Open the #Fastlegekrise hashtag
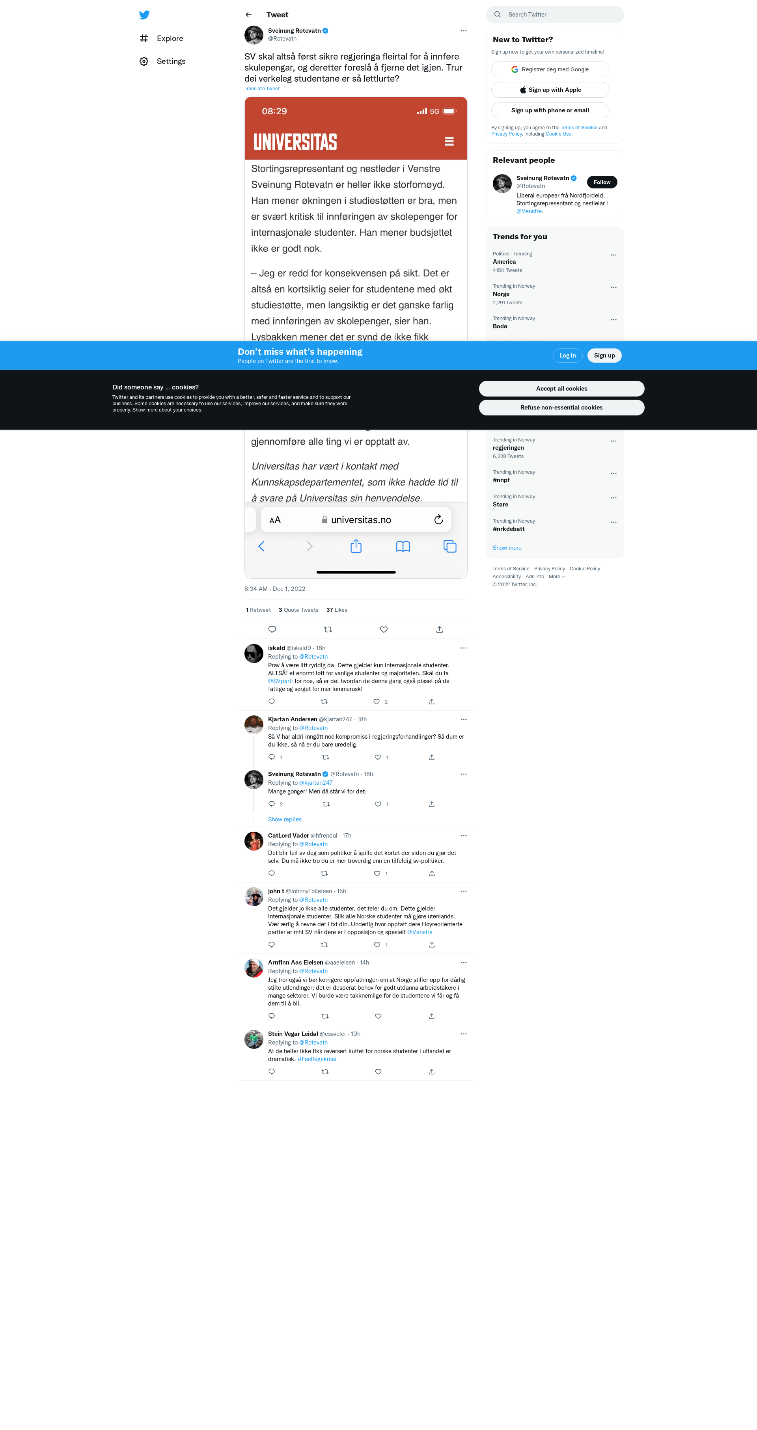Image resolution: width=757 pixels, height=1430 pixels. [317, 1059]
